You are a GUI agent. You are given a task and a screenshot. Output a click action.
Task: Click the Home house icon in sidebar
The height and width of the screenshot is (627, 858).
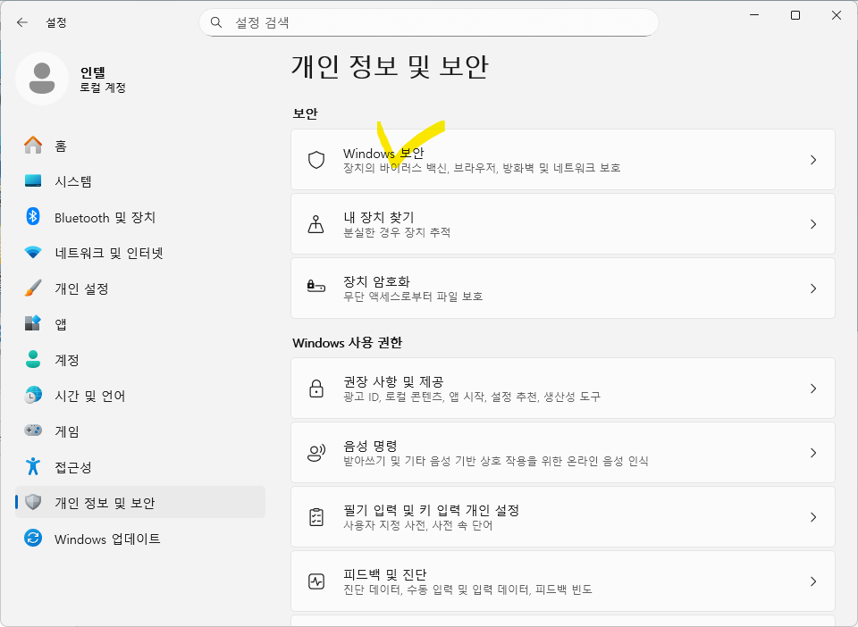(33, 146)
